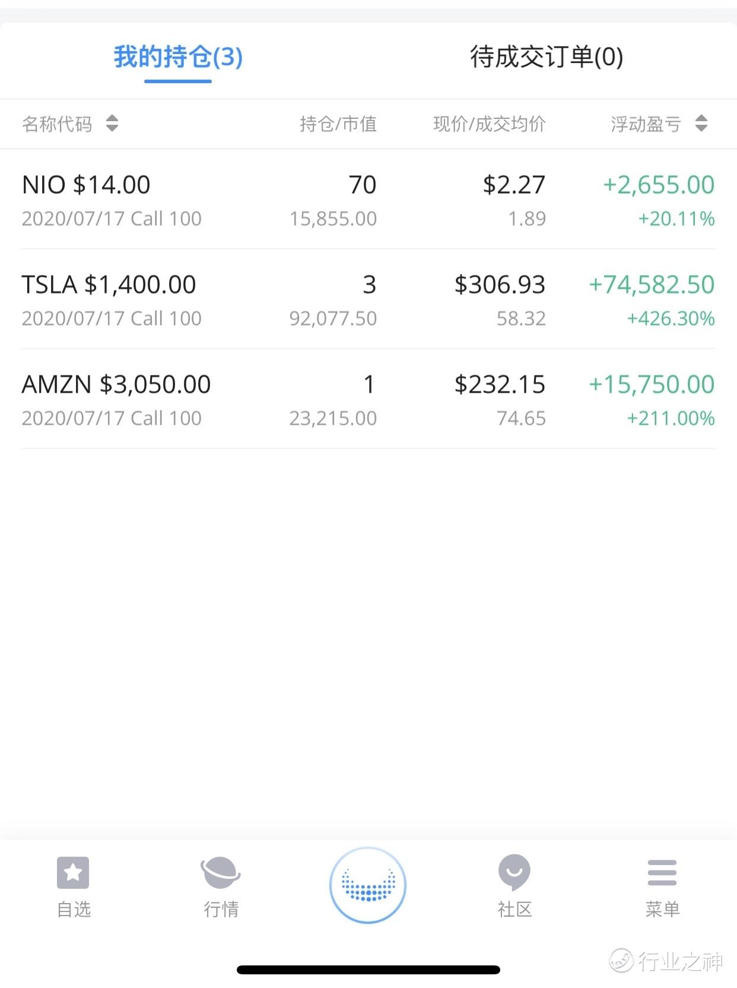Viewport: 737px width, 988px height.
Task: Tap TSLA current price $306.93
Action: [500, 285]
